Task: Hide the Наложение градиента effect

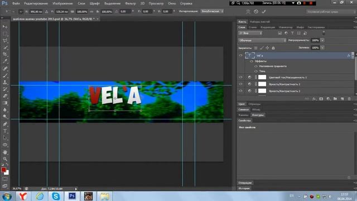Action: point(256,66)
